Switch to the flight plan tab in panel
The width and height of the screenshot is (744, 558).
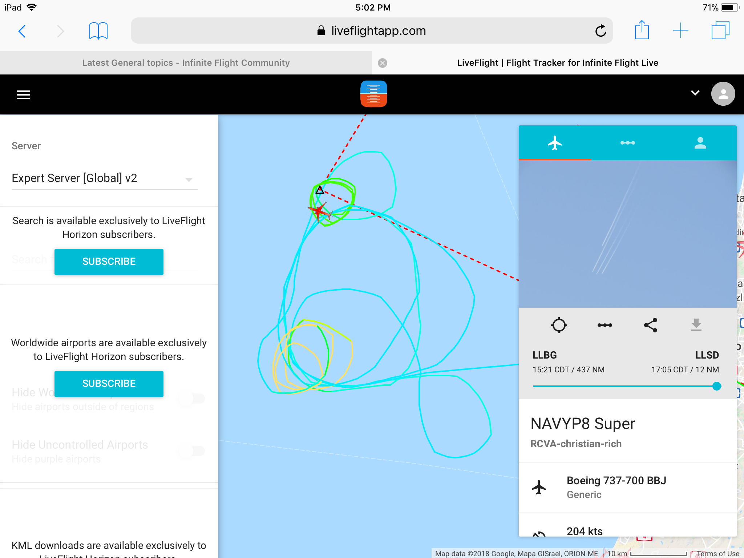pyautogui.click(x=627, y=143)
